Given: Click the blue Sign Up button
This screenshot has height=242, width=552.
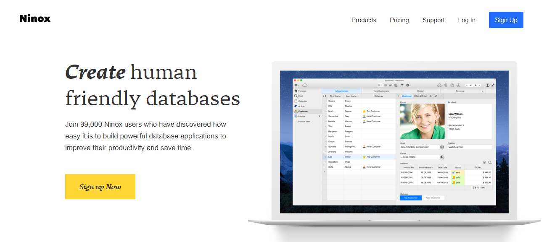Looking at the screenshot, I should point(506,20).
